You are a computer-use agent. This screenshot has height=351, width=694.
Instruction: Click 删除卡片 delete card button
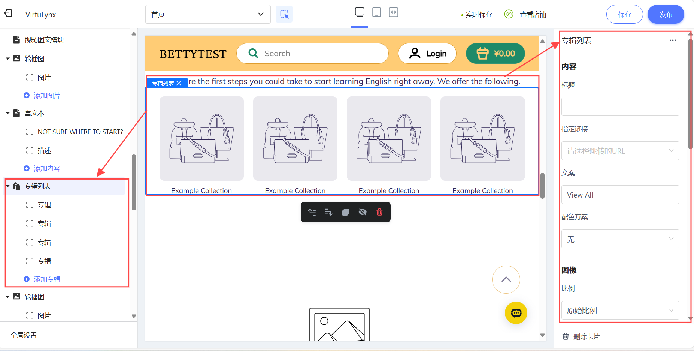581,337
